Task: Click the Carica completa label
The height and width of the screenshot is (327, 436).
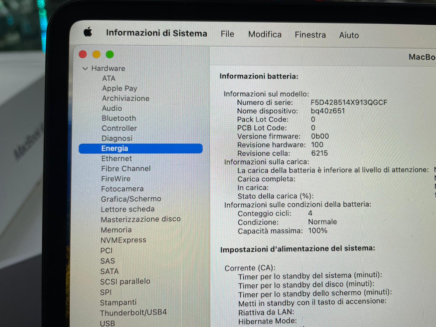Action: coord(266,179)
